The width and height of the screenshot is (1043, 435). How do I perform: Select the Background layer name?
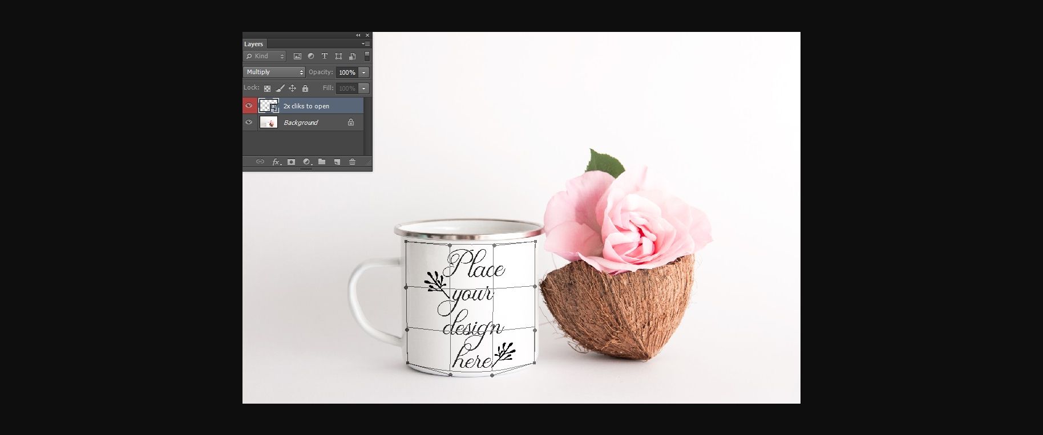301,123
